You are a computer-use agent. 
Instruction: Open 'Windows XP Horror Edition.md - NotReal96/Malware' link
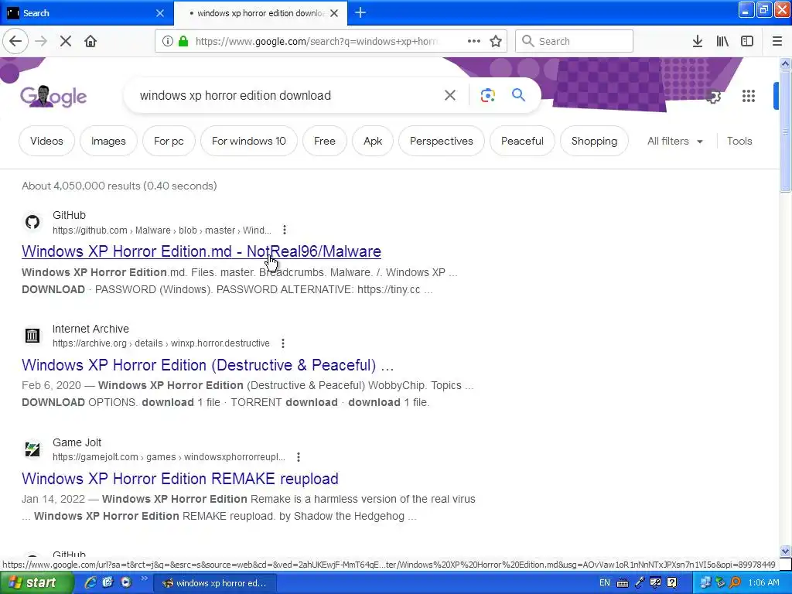click(x=202, y=251)
